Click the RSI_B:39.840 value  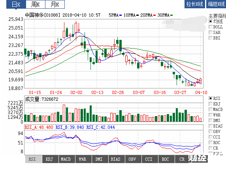[x=70, y=127]
